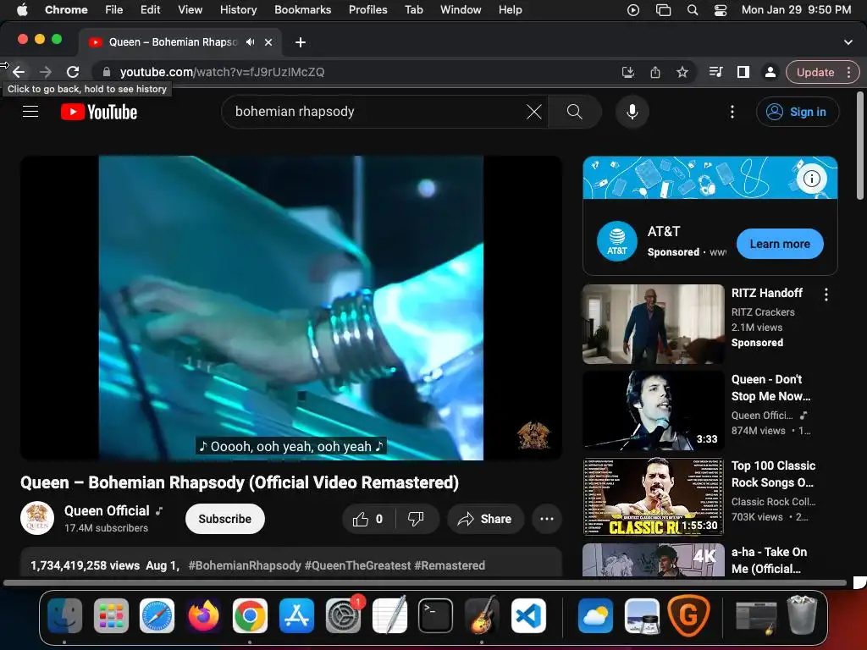Open the File menu

click(x=114, y=9)
